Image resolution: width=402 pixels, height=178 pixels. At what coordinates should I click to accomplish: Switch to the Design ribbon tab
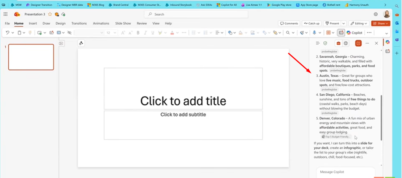(x=60, y=24)
